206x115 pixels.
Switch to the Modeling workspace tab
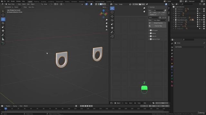(x=36, y=2)
